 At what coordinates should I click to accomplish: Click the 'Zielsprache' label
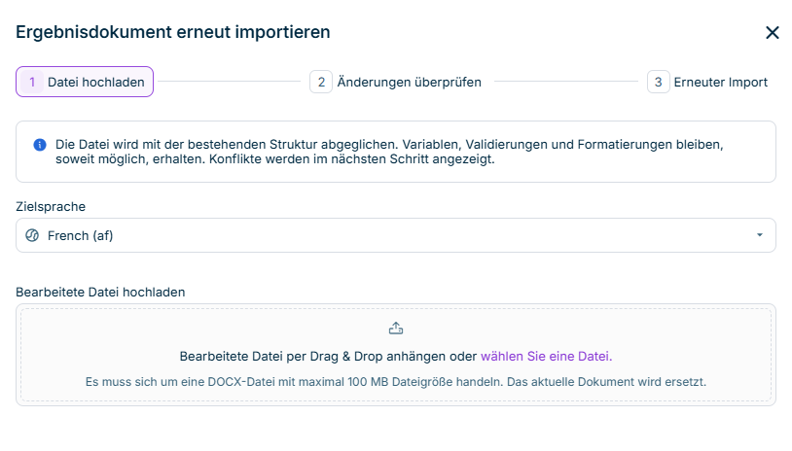[51, 207]
